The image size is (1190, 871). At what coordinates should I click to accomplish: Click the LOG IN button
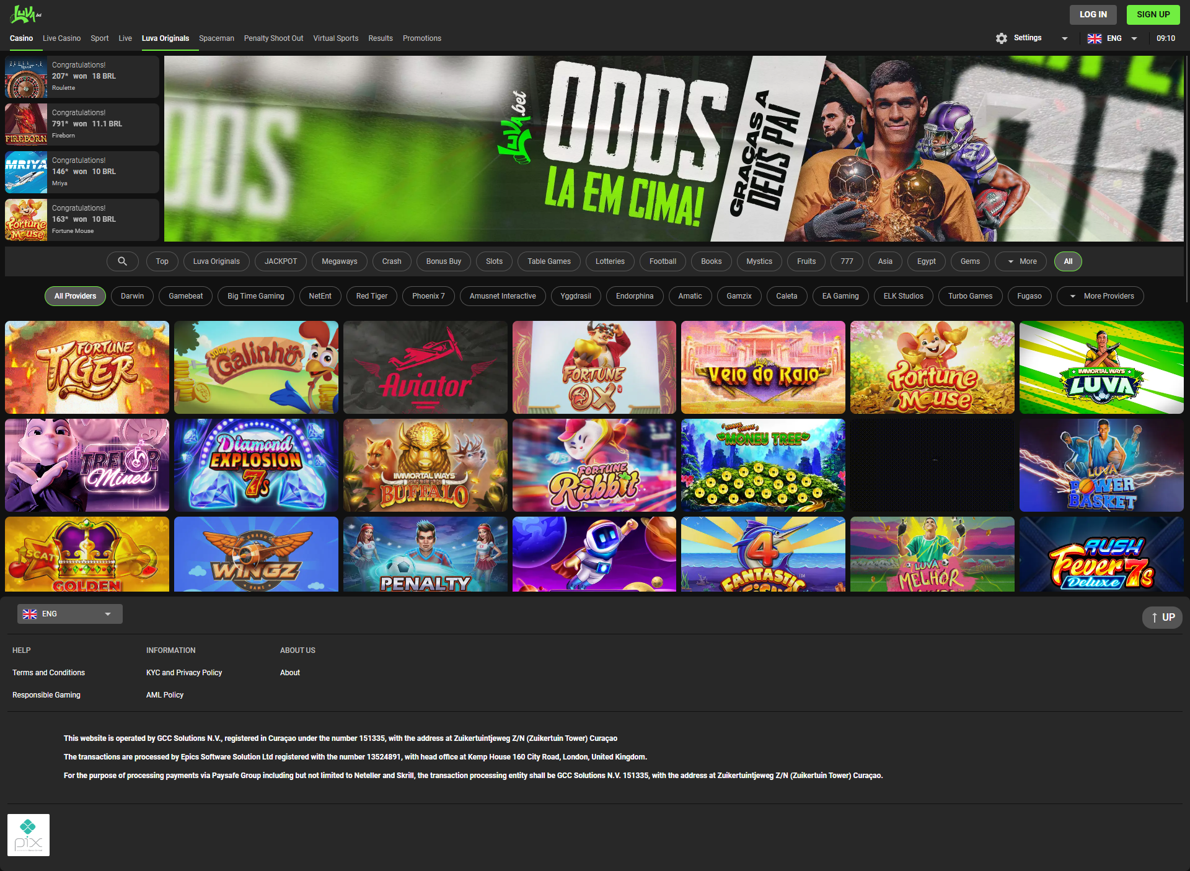pyautogui.click(x=1093, y=14)
